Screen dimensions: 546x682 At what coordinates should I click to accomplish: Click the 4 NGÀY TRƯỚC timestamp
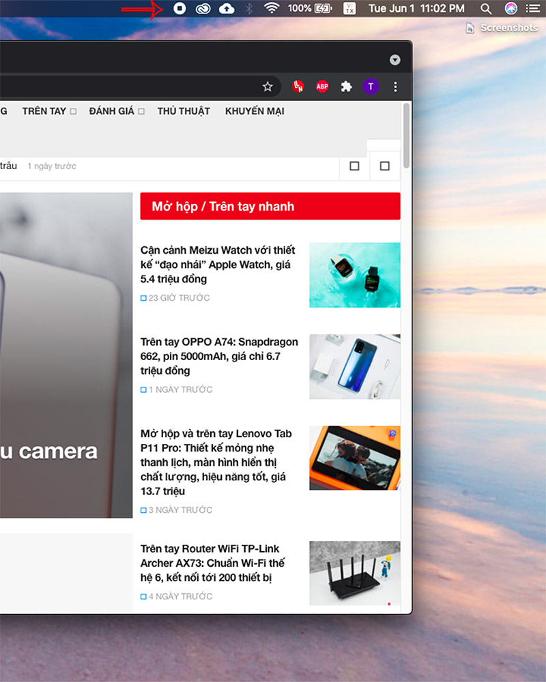click(180, 596)
